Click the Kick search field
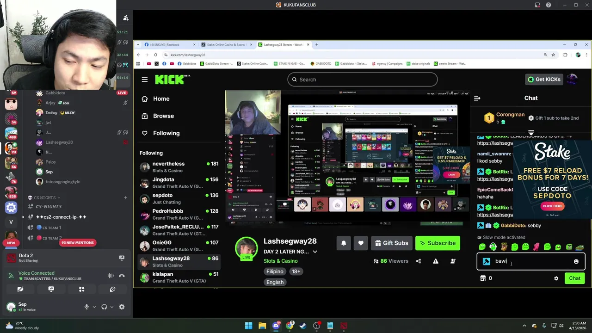Screen dimensions: 592x333 tap(363, 80)
